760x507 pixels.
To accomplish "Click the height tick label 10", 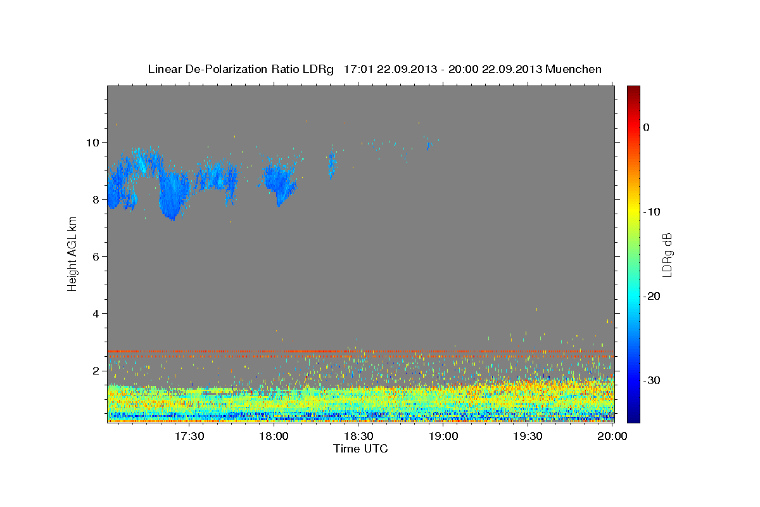I will click(x=94, y=142).
